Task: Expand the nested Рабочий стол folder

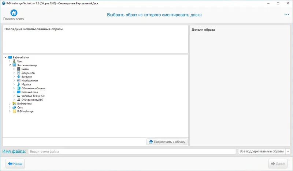Action: (14, 92)
